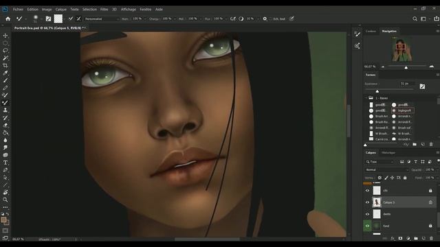Hide the Calque 5 layer
Viewport: 440px width, 247px height.
pos(367,202)
